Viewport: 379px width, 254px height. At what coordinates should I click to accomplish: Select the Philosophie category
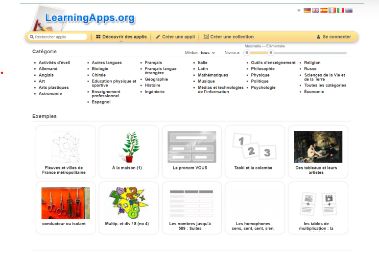[x=263, y=69]
